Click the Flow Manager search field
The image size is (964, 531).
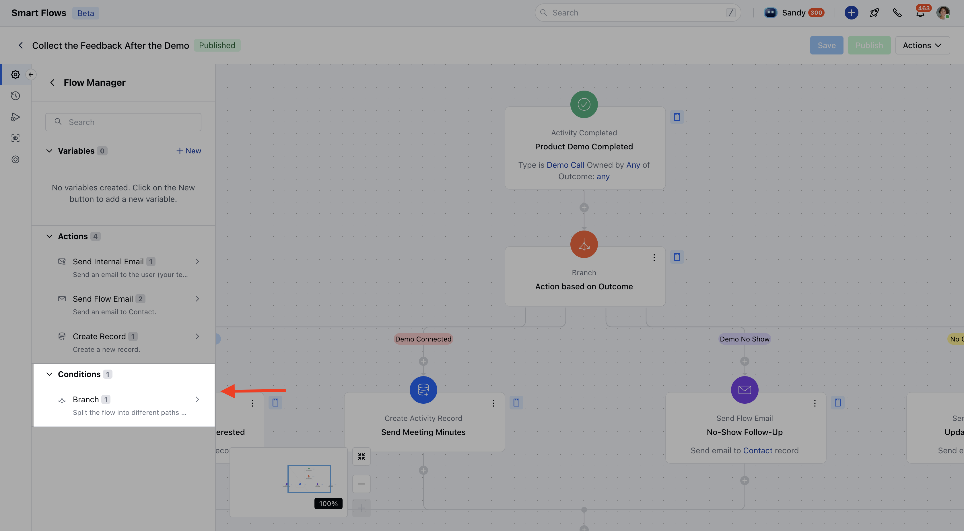pyautogui.click(x=123, y=122)
